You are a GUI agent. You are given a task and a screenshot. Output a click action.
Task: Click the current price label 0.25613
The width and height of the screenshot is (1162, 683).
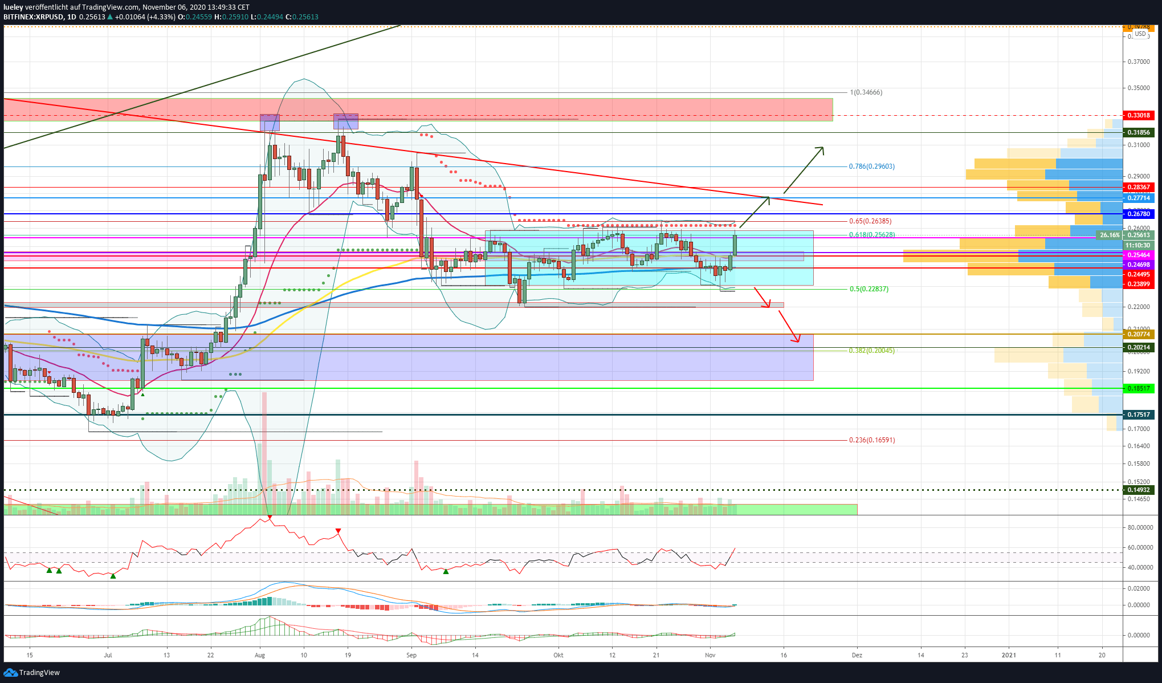pos(1139,235)
